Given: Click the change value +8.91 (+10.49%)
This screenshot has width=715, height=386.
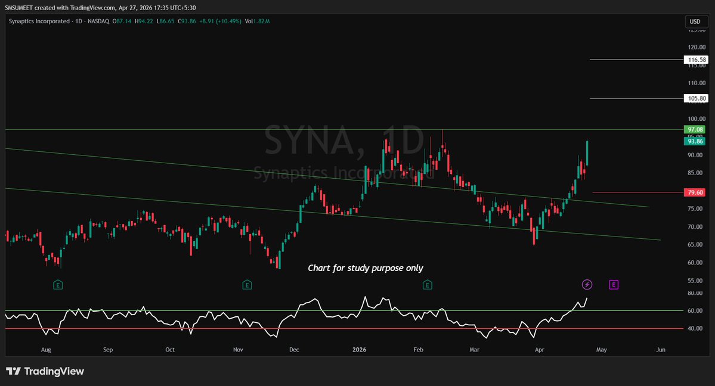Looking at the screenshot, I should pos(220,21).
